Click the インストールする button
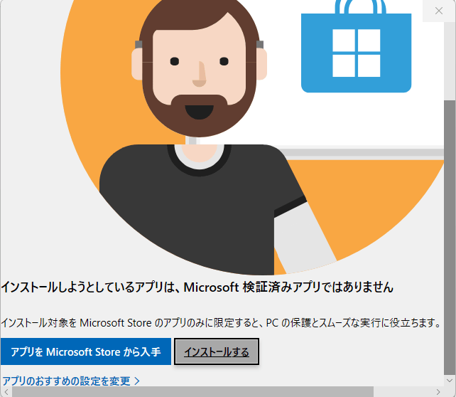This screenshot has width=456, height=397. tap(217, 351)
